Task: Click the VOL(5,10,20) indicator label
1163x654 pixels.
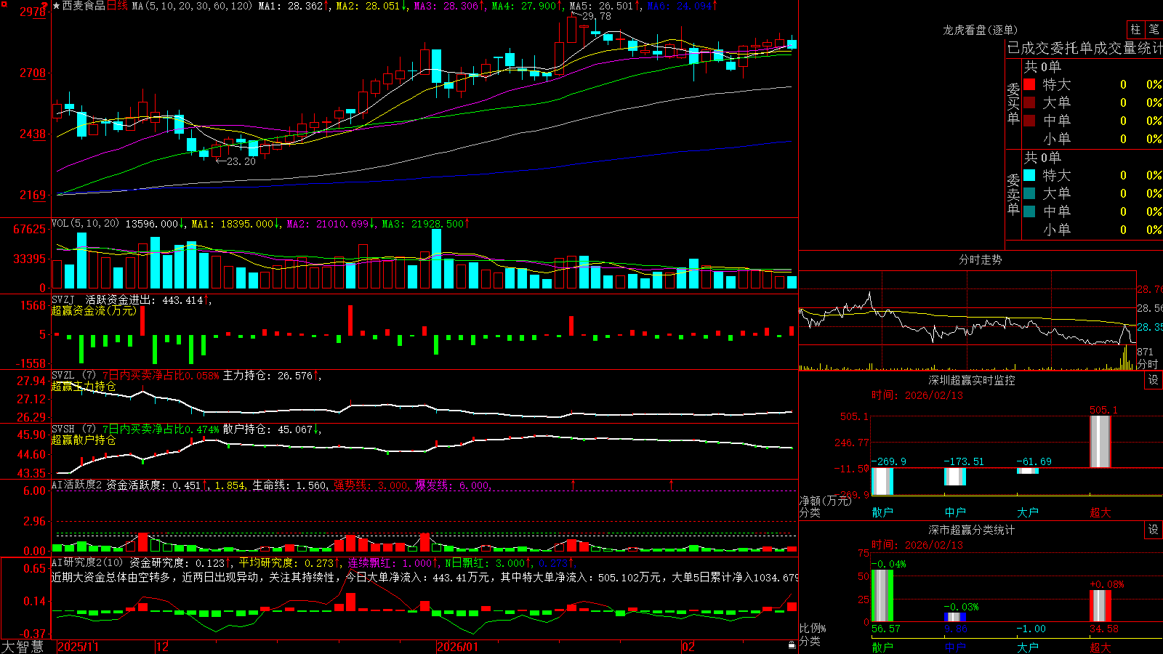Action: (x=85, y=224)
